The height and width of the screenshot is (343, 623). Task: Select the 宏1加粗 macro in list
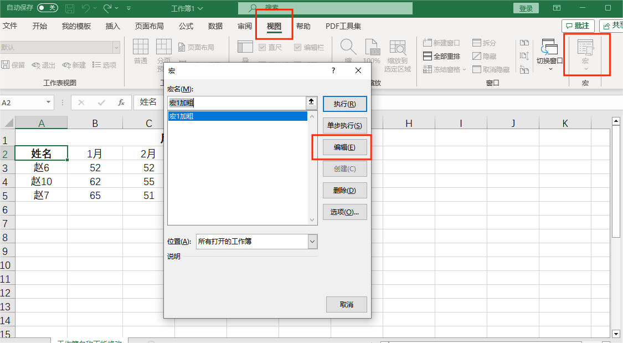tap(237, 116)
